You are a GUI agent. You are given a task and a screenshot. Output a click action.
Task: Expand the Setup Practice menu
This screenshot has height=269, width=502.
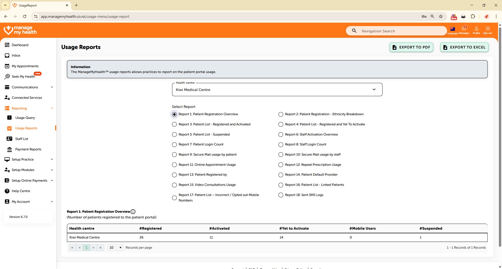29,160
